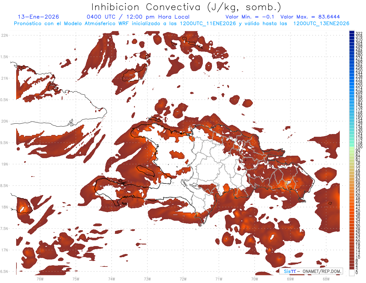Click the '72W' longitude label

click(183, 279)
